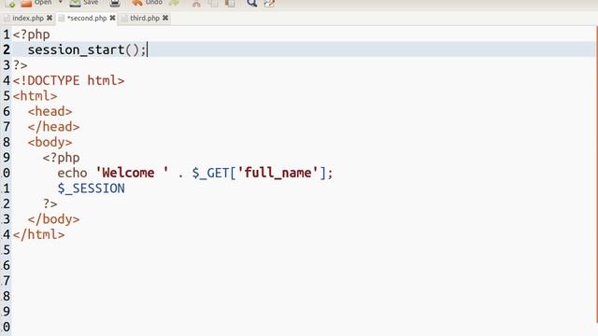Paste clipboard using the paste icon
598x336 pixels.
click(x=230, y=4)
